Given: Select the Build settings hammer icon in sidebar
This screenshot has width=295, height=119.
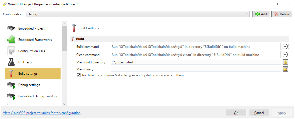Looking at the screenshot, I should click(11, 73).
